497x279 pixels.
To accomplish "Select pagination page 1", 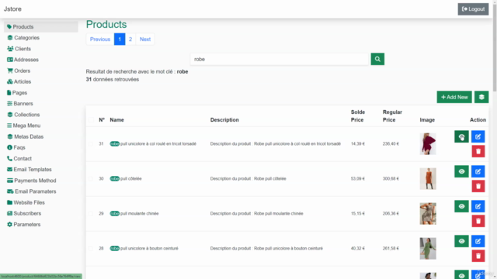I will [120, 40].
